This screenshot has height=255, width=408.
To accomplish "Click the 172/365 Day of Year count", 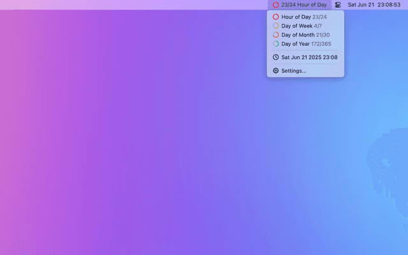I will tap(322, 44).
